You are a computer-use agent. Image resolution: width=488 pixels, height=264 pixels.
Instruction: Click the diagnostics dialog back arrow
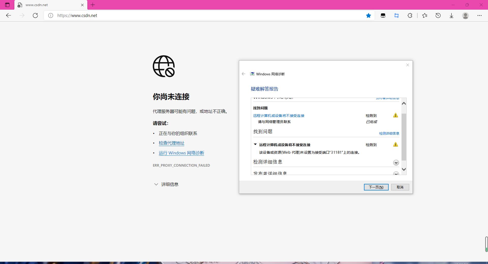[243, 74]
